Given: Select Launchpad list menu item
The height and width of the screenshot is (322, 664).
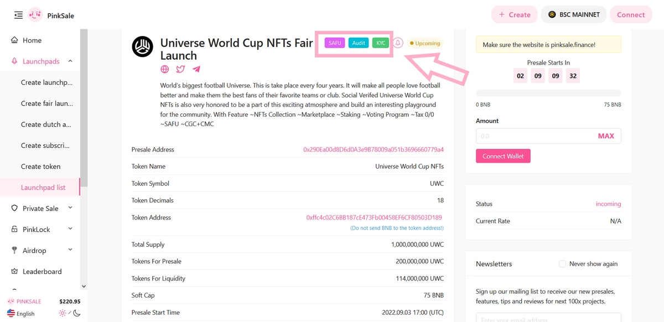Looking at the screenshot, I should [40, 188].
